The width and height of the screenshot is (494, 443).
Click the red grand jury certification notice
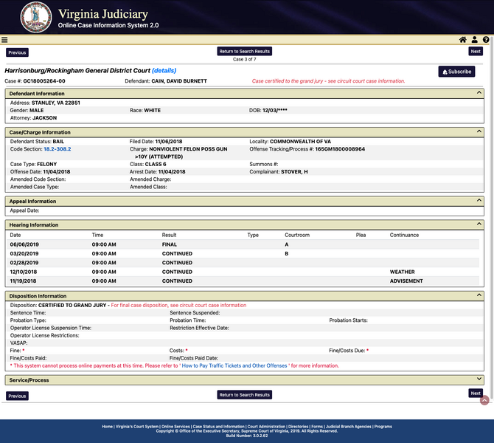[328, 81]
